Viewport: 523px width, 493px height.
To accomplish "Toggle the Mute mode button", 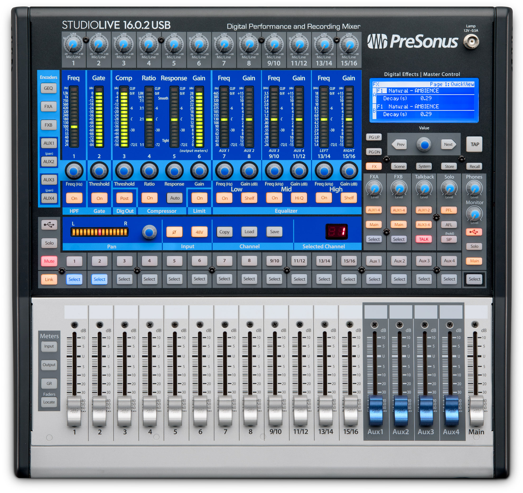I will tap(49, 261).
